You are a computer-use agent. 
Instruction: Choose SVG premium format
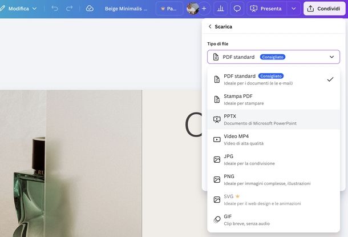(273, 200)
